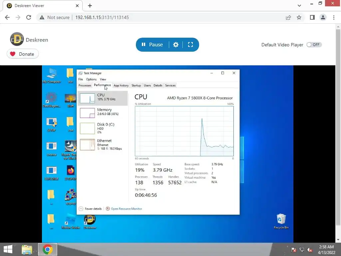The height and width of the screenshot is (256, 341).
Task: Select cvtarea desktop icon
Action: coord(52,149)
